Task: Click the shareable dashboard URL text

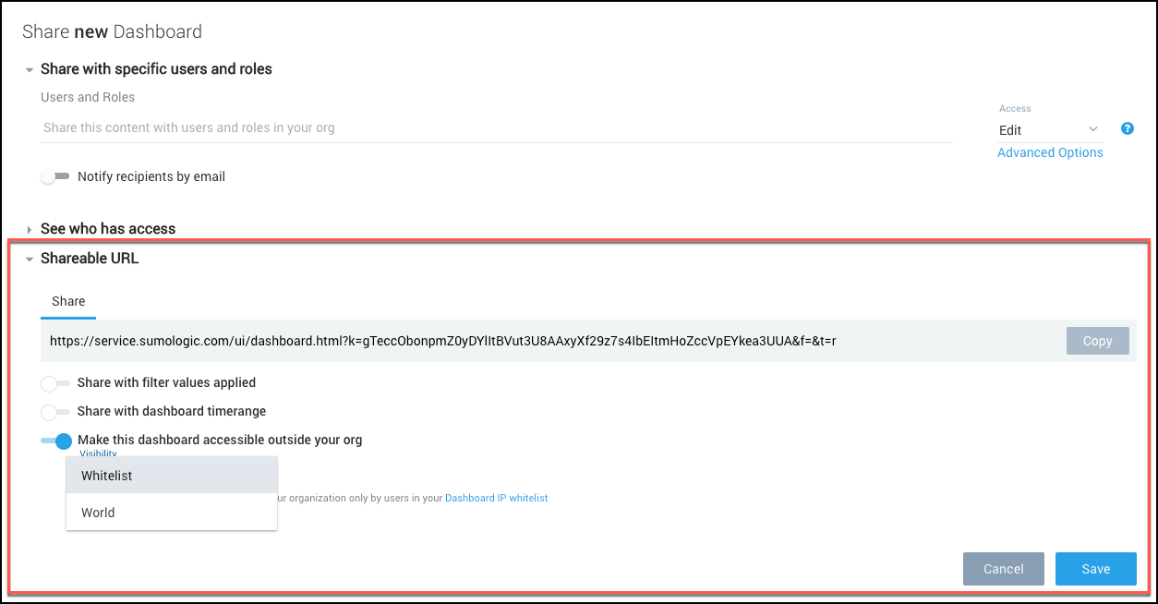Action: (443, 341)
